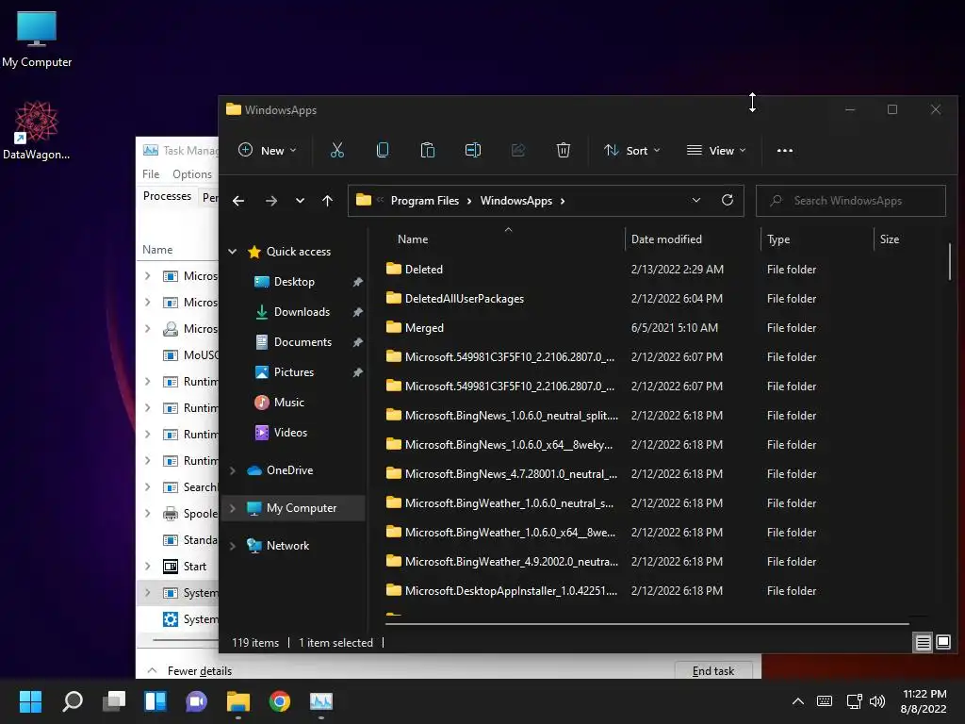This screenshot has width=965, height=724.
Task: Go up one folder level arrow
Action: pyautogui.click(x=327, y=201)
